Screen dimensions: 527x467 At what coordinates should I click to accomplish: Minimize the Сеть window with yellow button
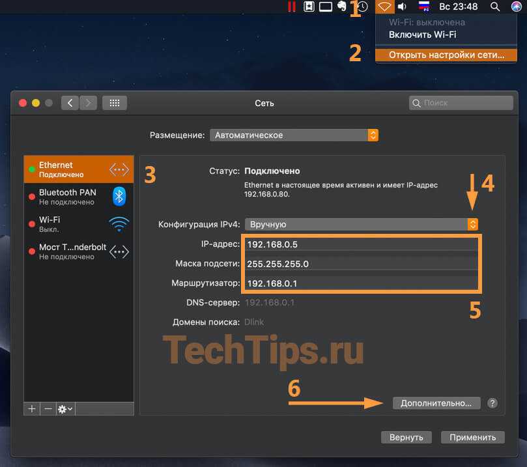tap(36, 103)
